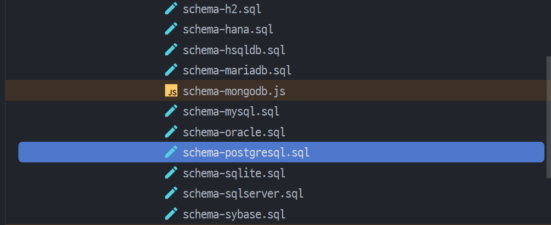Click the file icon beside schema-oracle.sql
This screenshot has width=551, height=225.
[171, 132]
